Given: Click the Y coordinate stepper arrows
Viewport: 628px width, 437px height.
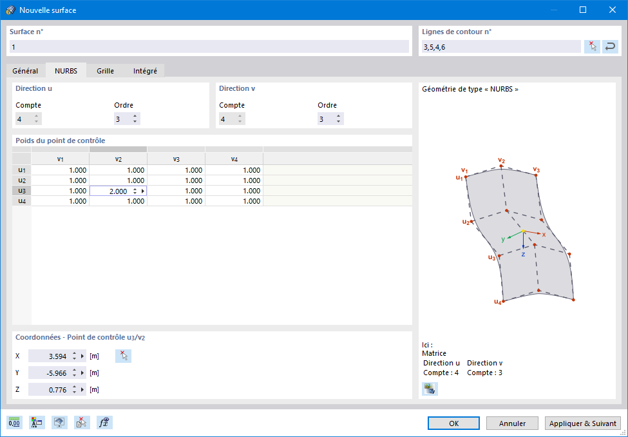Looking at the screenshot, I should point(74,373).
